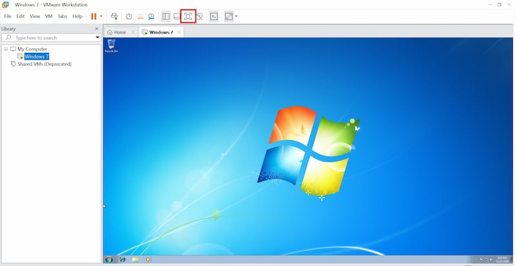This screenshot has height=266, width=516.
Task: Open Windows Explorer from guest taskbar
Action: (135, 260)
